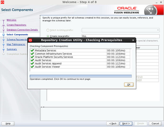The width and height of the screenshot is (164, 127).
Task: Click the check icon for Common Infrastructure Services
Action: coord(32,54)
